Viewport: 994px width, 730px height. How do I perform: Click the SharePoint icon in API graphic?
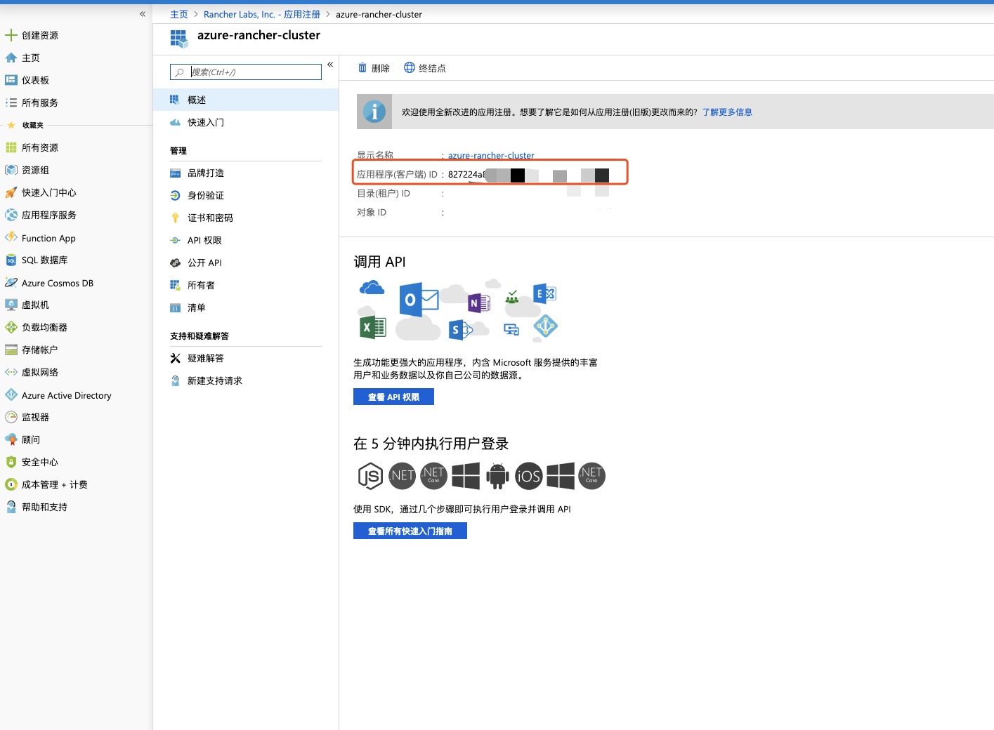(x=459, y=328)
